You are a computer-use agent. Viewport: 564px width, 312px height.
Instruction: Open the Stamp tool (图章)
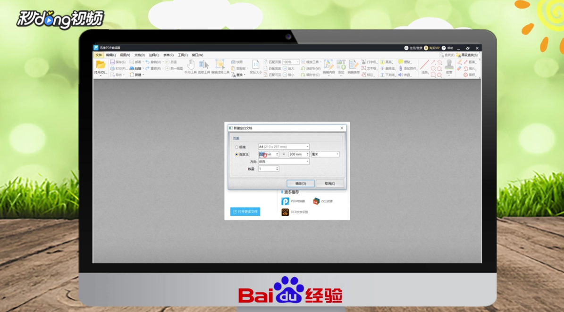(x=449, y=66)
